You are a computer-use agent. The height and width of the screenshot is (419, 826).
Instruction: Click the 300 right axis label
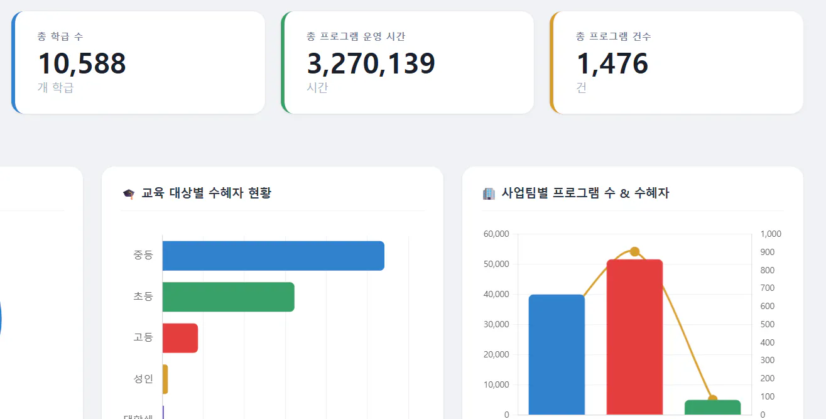pos(768,360)
